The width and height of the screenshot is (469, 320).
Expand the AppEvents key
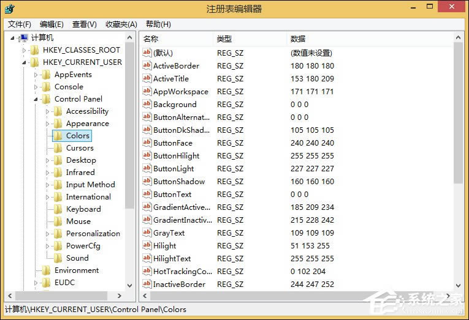(x=36, y=75)
